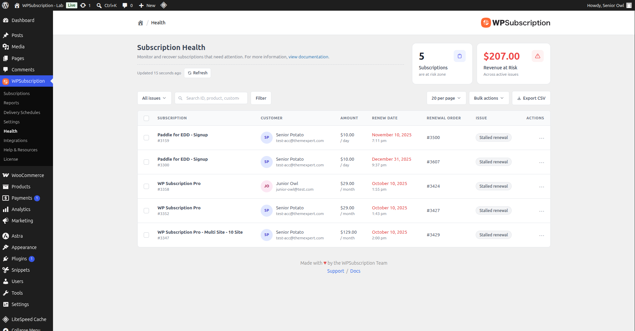Select the checkbox for subscription #3358

(146, 186)
